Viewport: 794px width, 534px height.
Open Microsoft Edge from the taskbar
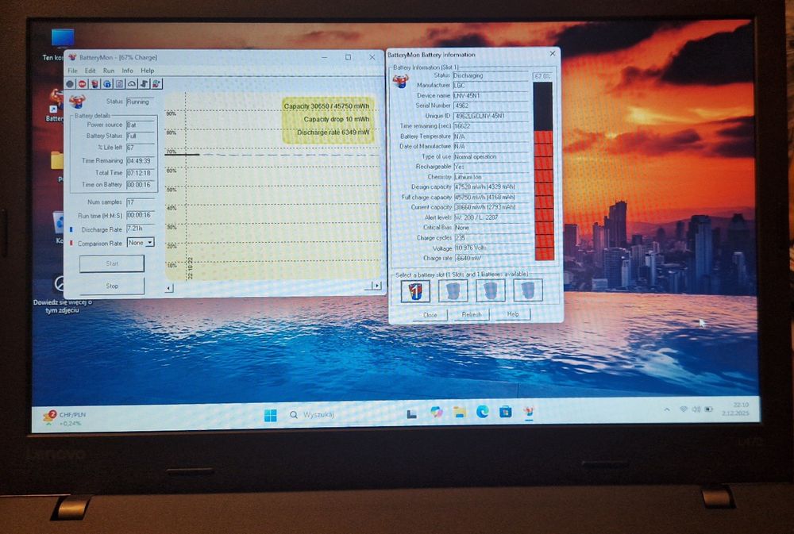pos(482,412)
